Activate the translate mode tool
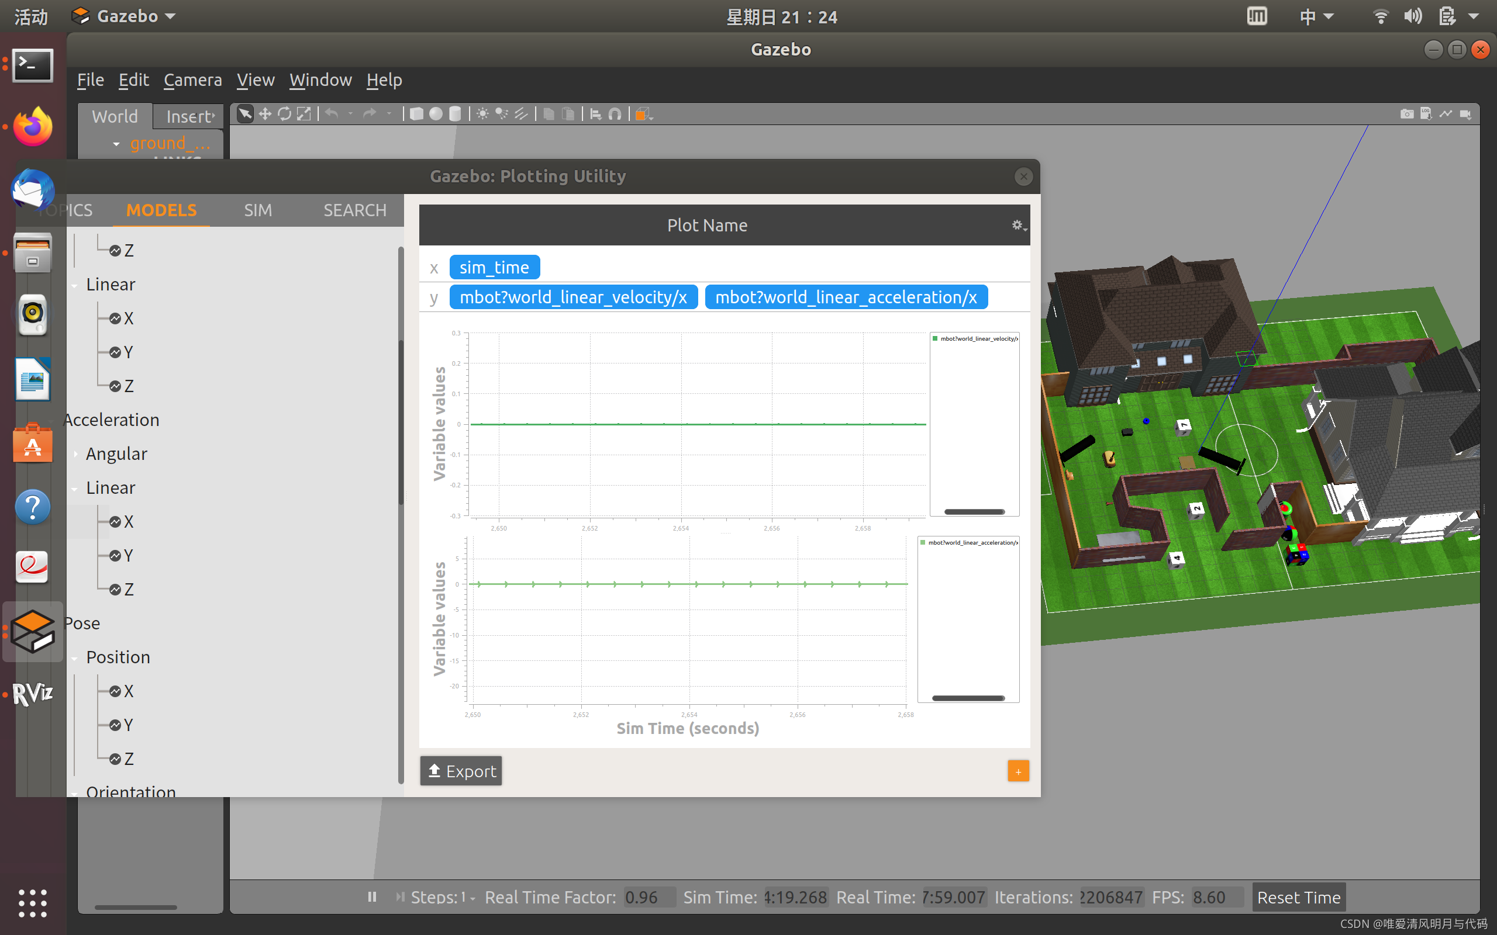 [265, 114]
